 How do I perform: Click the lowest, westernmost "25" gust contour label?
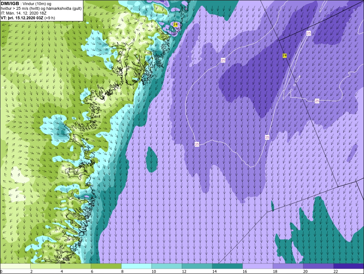click(197, 144)
